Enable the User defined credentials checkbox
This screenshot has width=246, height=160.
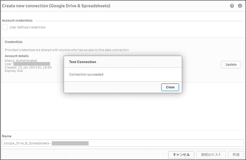(x=5, y=27)
